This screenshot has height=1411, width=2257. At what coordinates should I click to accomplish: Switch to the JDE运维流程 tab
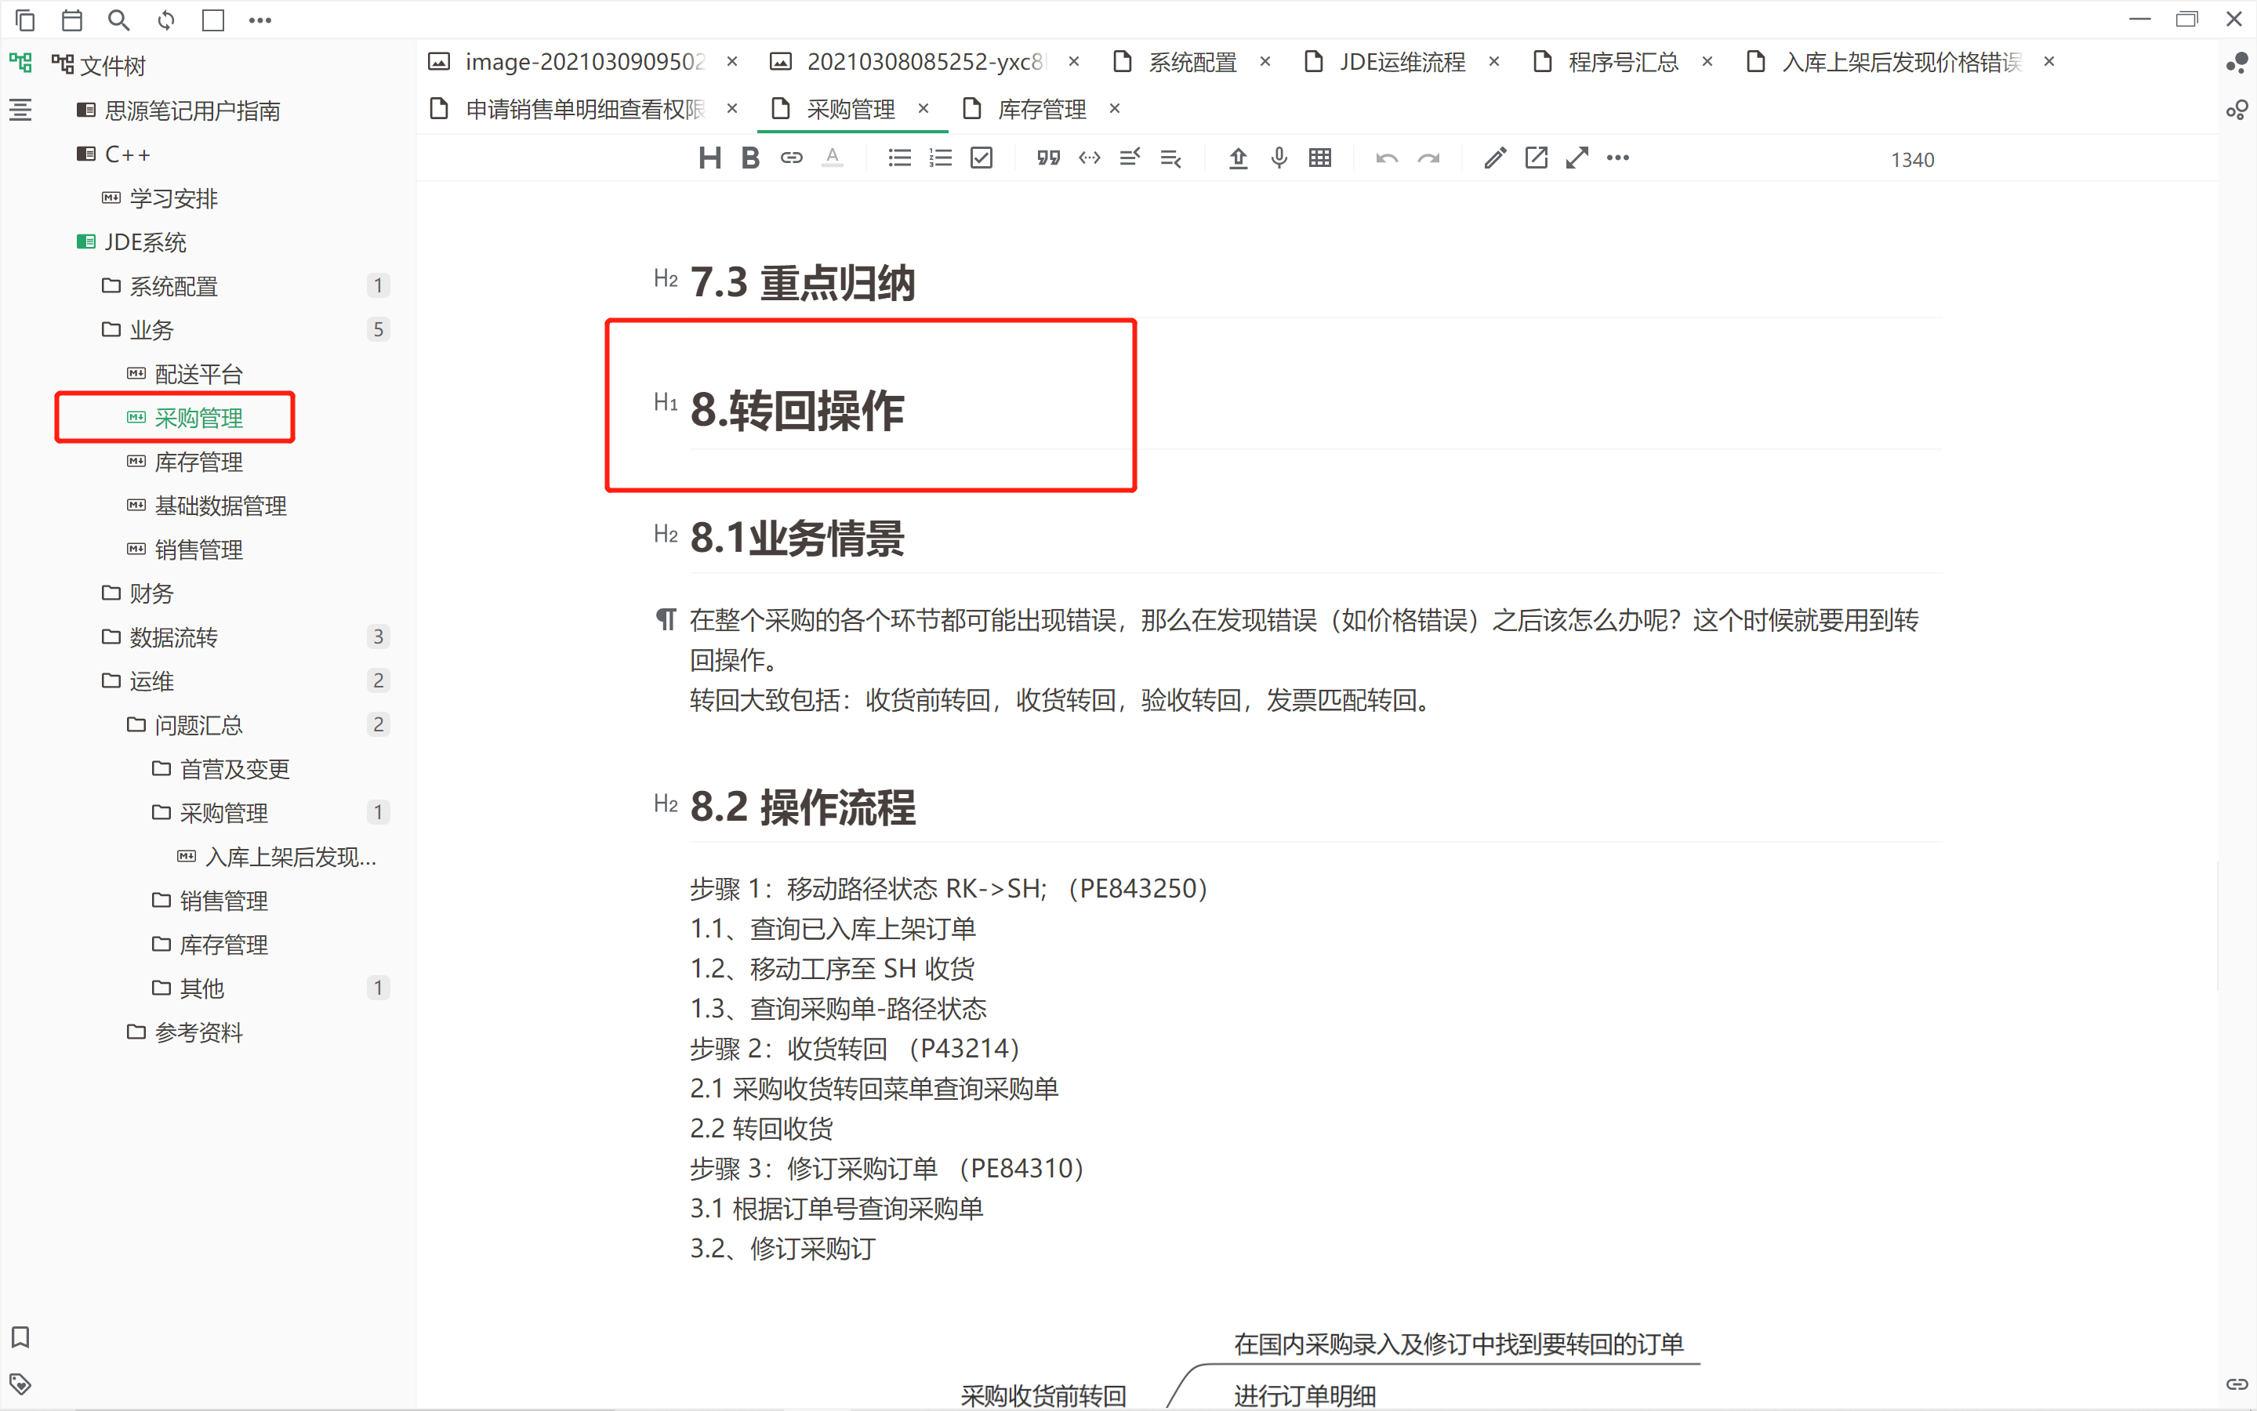tap(1402, 62)
